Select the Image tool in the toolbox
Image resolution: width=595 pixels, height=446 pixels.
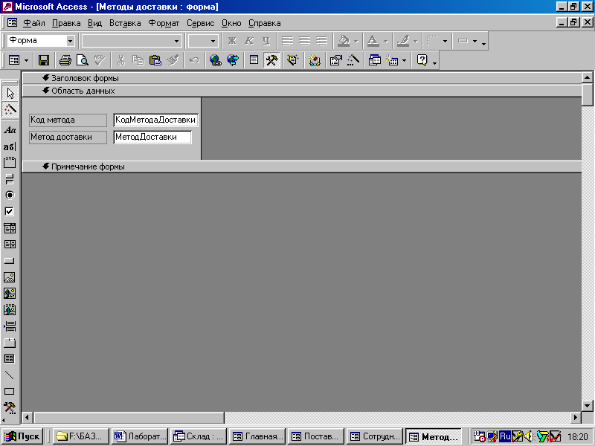pyautogui.click(x=10, y=277)
